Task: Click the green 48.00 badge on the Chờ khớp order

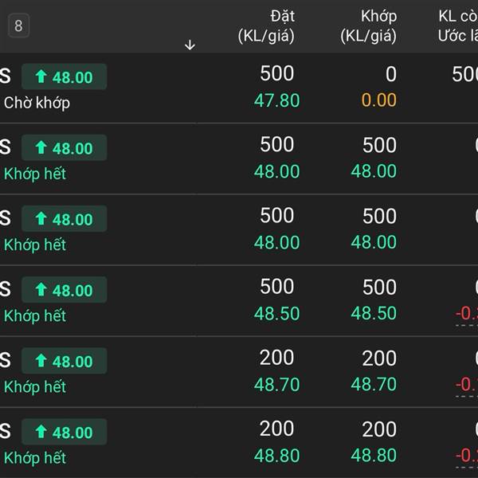Action: click(64, 77)
